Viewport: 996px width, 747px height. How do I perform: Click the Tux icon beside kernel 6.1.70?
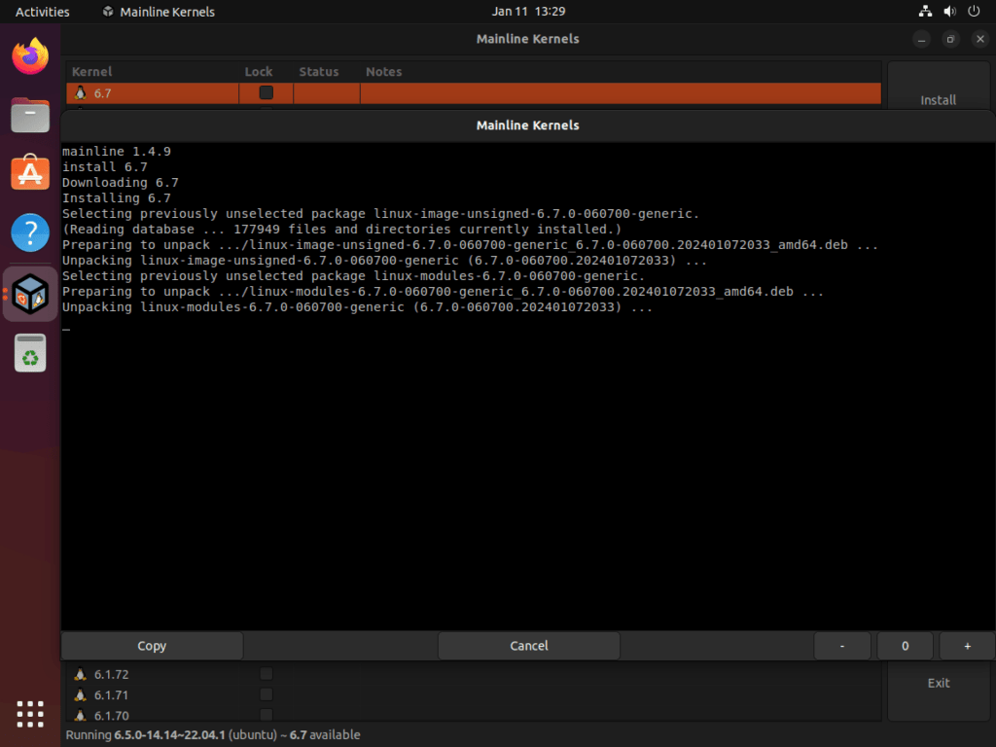80,715
